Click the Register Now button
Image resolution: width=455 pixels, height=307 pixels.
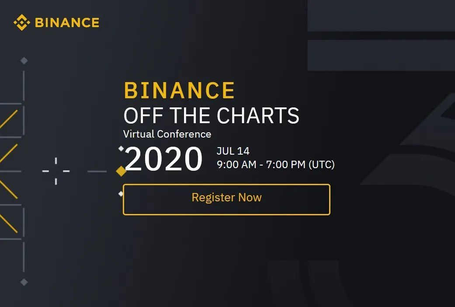point(226,200)
